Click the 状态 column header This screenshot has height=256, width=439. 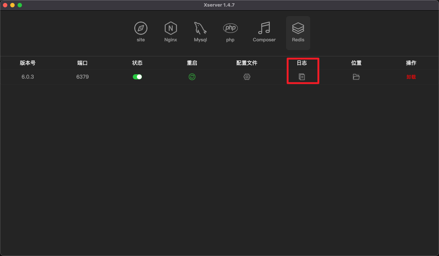pyautogui.click(x=137, y=63)
